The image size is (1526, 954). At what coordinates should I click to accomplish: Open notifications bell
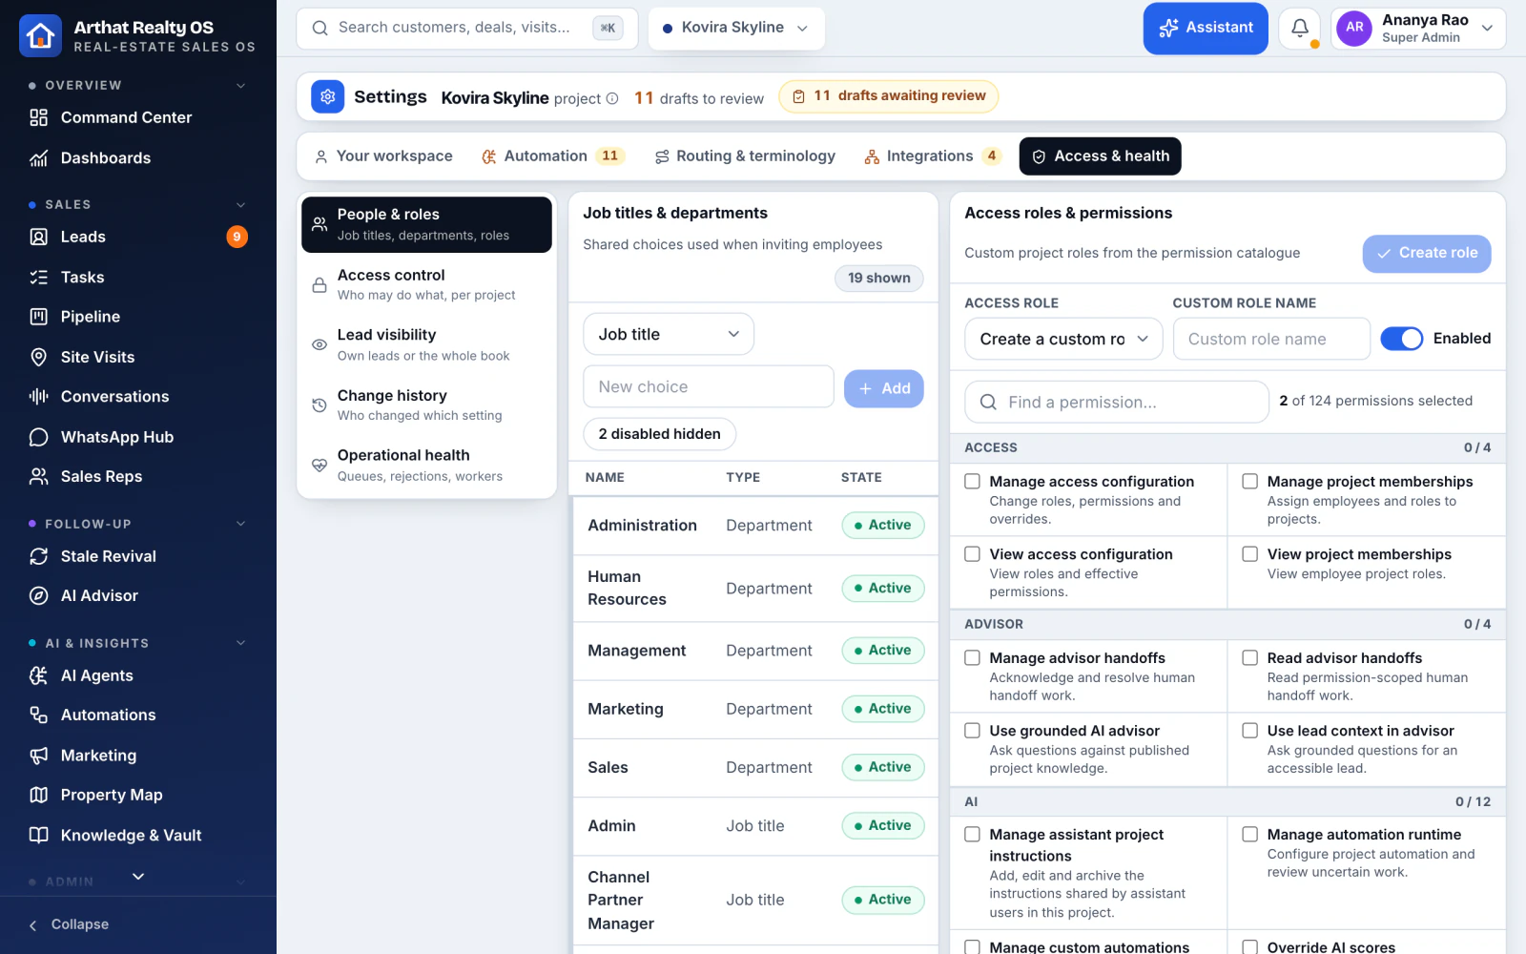(x=1299, y=29)
